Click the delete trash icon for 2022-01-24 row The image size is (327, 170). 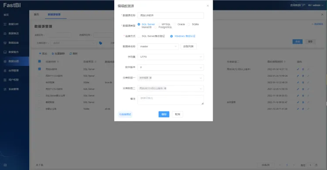[x=303, y=76]
